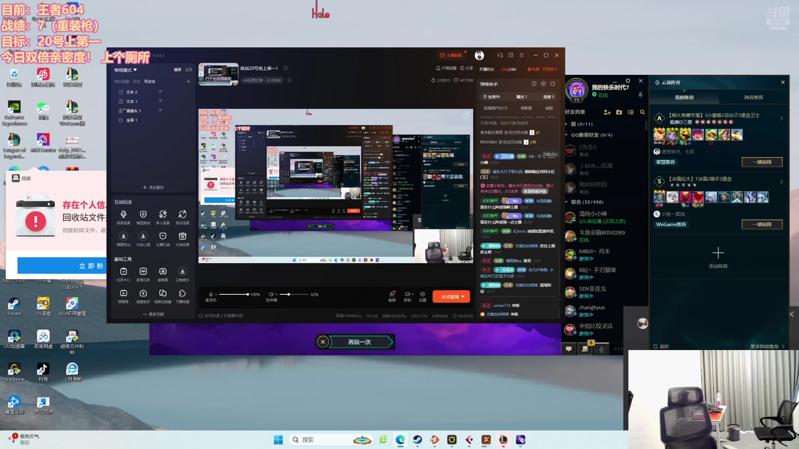
Task: Open 视频连麦 video co-stream tool
Action: (124, 217)
